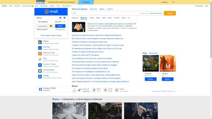Open the news about Подросток попал в ДТП

[85, 55]
